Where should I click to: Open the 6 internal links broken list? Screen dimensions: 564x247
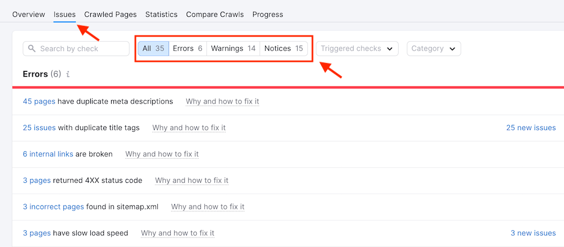click(x=48, y=154)
